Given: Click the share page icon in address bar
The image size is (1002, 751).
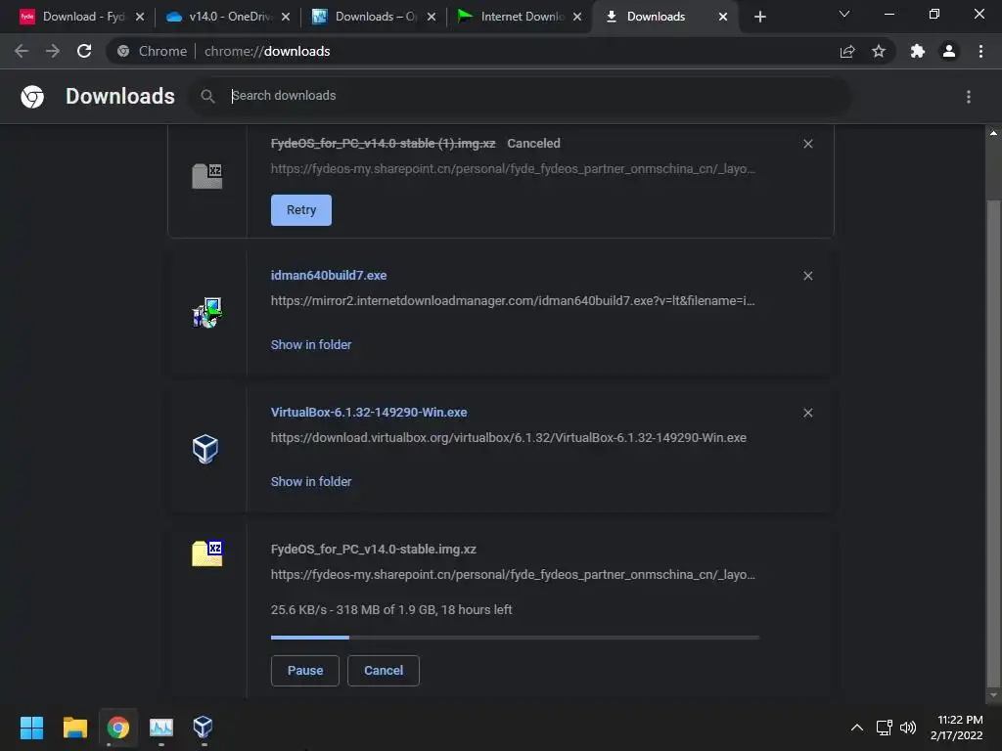Looking at the screenshot, I should pos(847,51).
